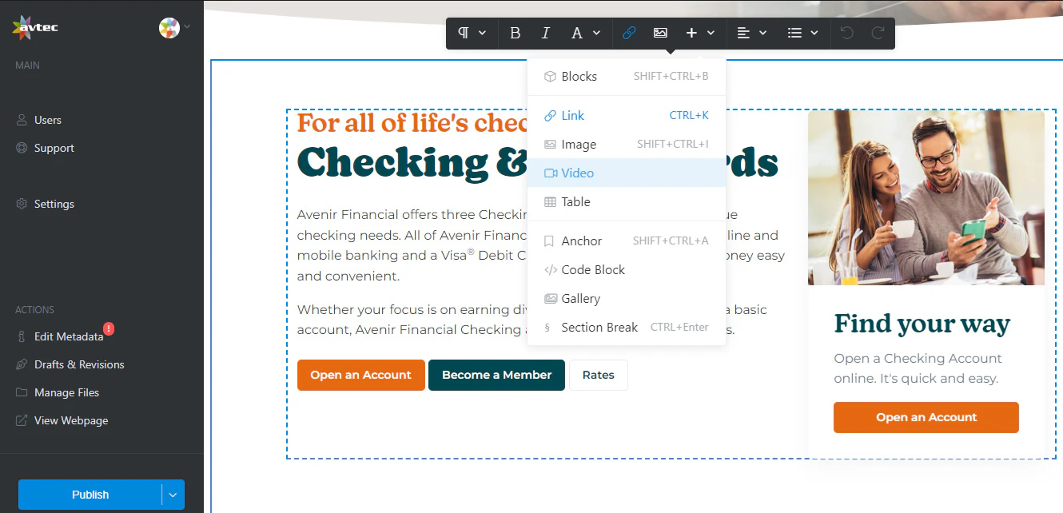Expand the text style A dropdown arrow
The image size is (1063, 513).
coord(596,33)
